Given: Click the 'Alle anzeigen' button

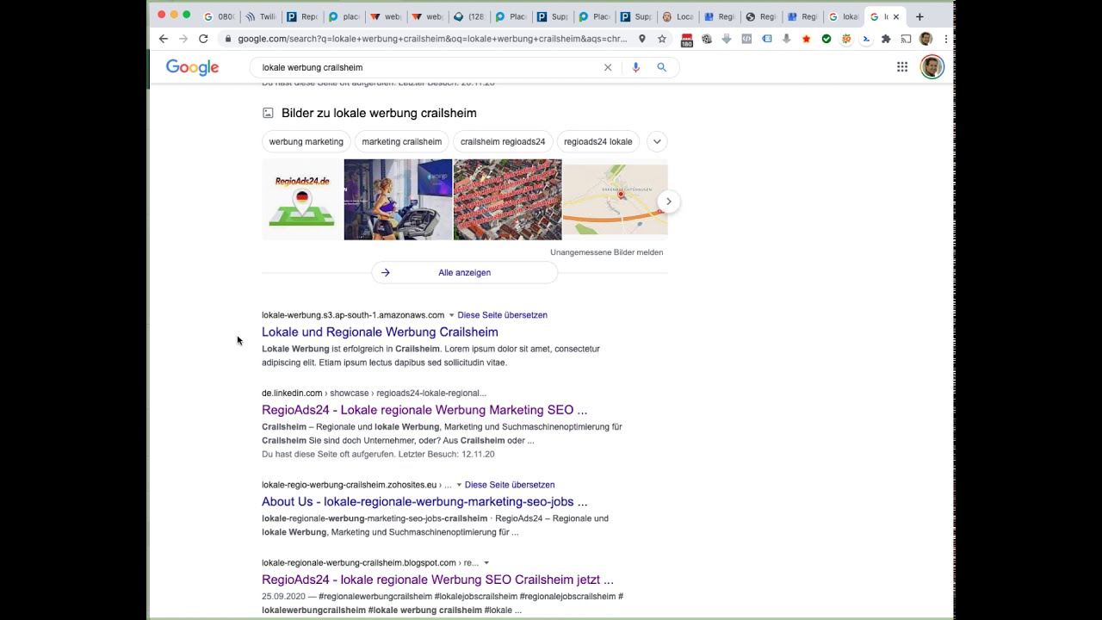Looking at the screenshot, I should [x=465, y=272].
